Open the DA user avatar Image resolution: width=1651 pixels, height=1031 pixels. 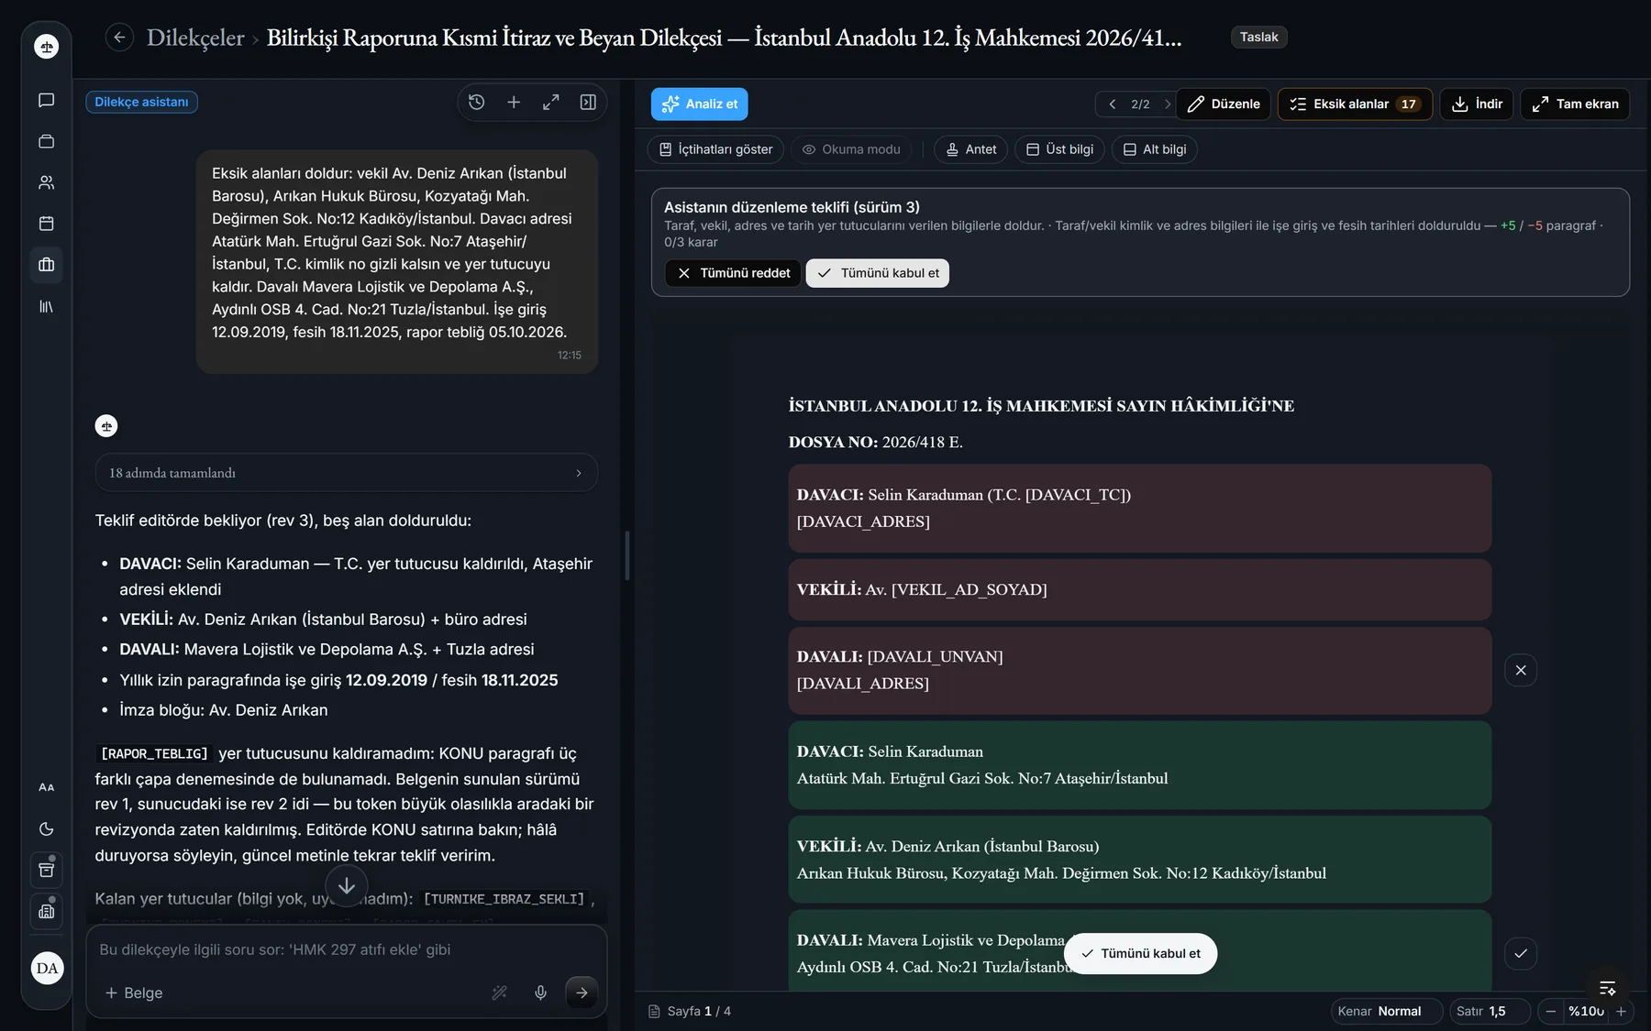[x=47, y=968]
